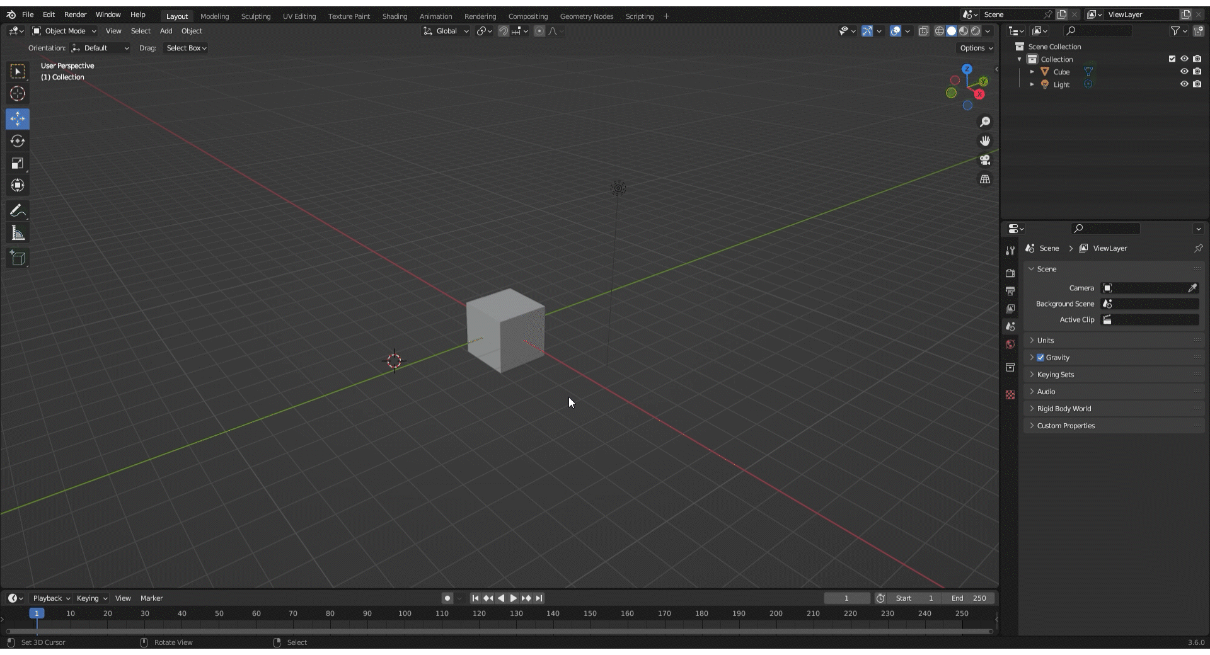The image size is (1210, 655).
Task: Toggle the Gravity checkbox
Action: coord(1040,358)
